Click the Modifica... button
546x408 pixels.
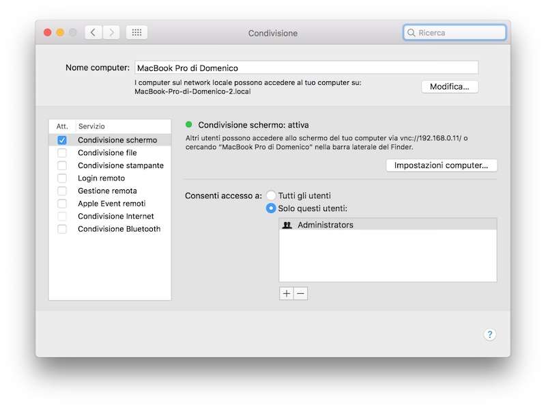450,87
